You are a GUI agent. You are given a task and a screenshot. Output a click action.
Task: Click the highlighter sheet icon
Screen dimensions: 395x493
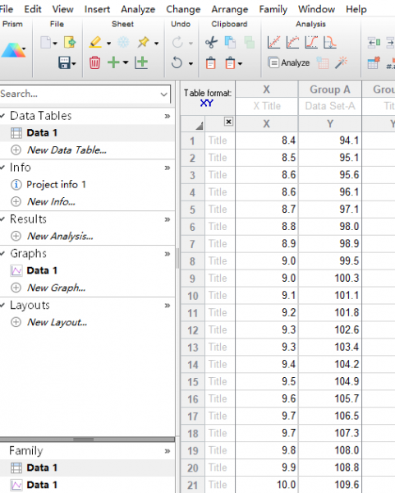pos(95,42)
